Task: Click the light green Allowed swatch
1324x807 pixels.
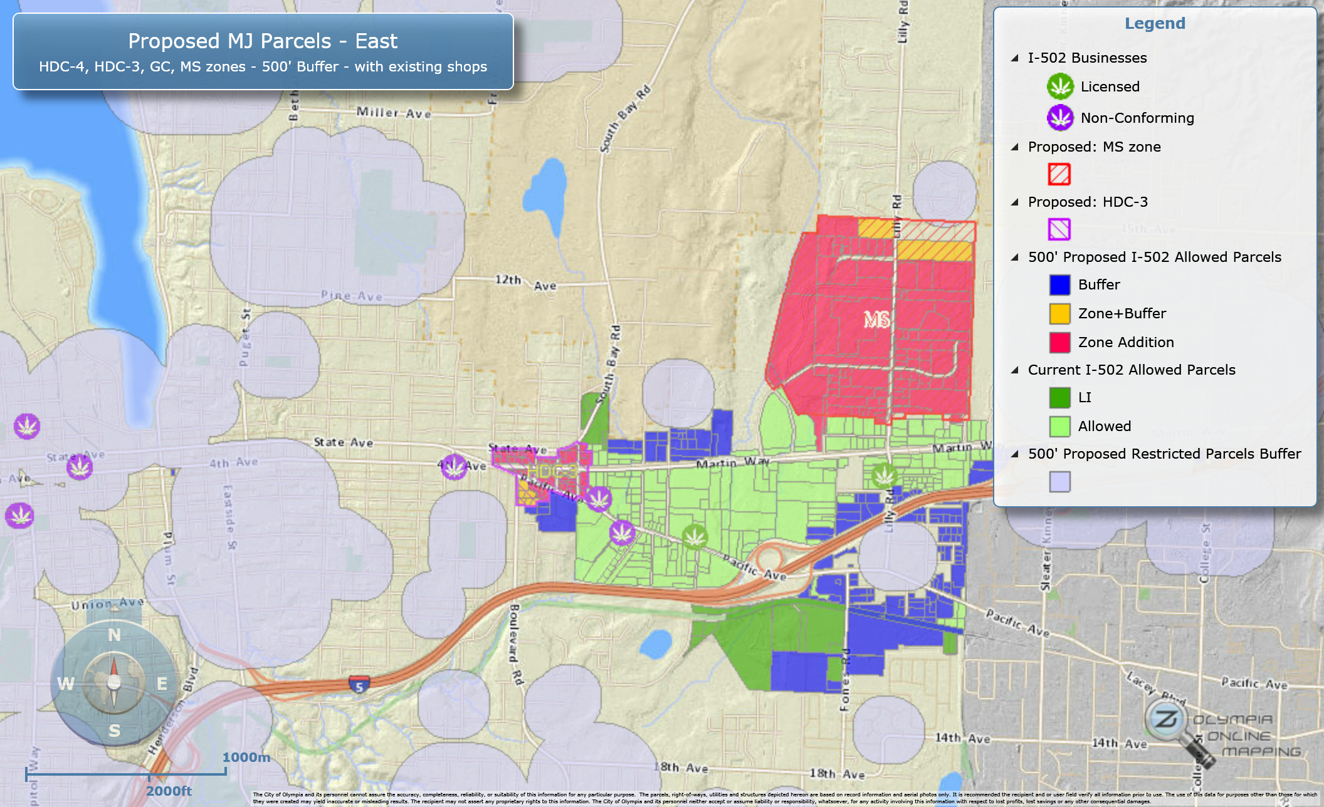Action: click(x=1059, y=426)
